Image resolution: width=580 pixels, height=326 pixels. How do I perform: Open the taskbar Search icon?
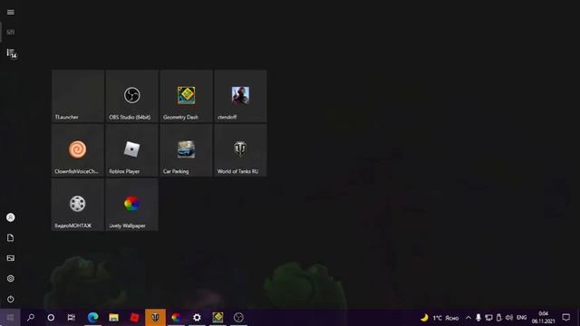pyautogui.click(x=31, y=317)
